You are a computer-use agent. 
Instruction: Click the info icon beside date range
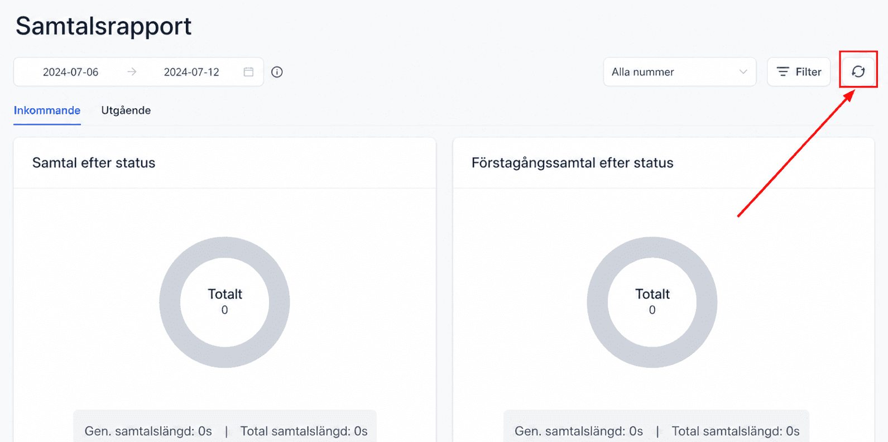[x=277, y=72]
